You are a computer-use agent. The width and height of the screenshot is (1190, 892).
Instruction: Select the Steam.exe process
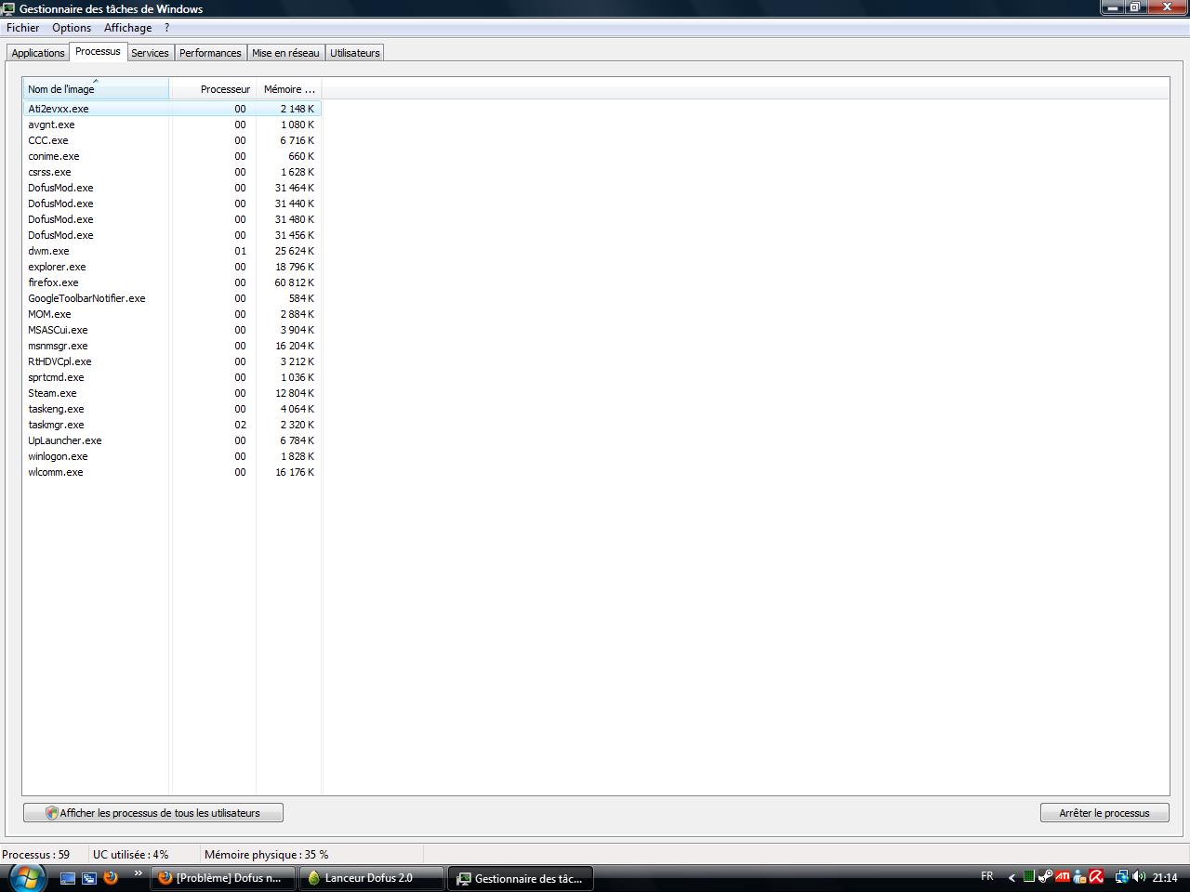(x=172, y=393)
